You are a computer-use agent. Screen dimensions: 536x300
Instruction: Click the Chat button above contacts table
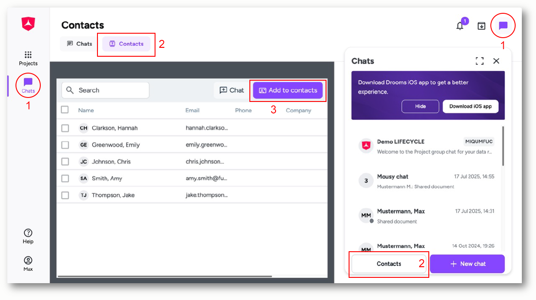pyautogui.click(x=231, y=90)
